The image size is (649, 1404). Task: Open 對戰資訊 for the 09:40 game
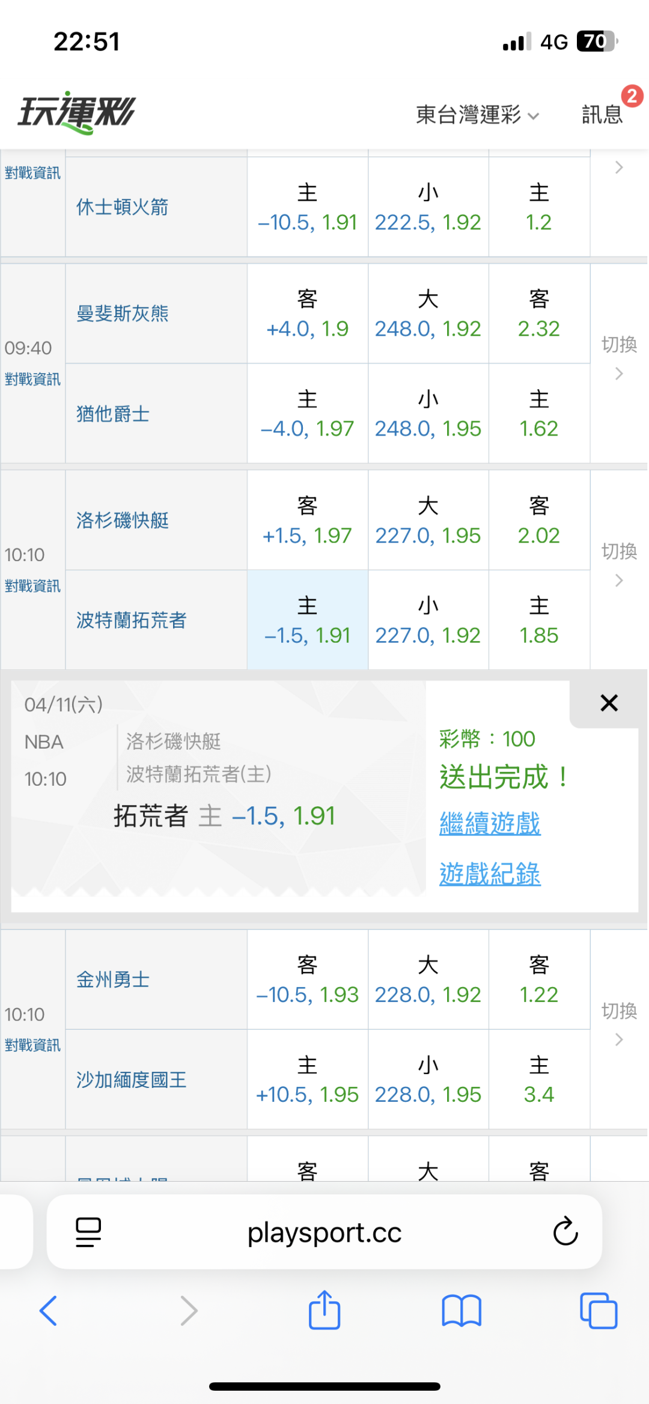[32, 379]
